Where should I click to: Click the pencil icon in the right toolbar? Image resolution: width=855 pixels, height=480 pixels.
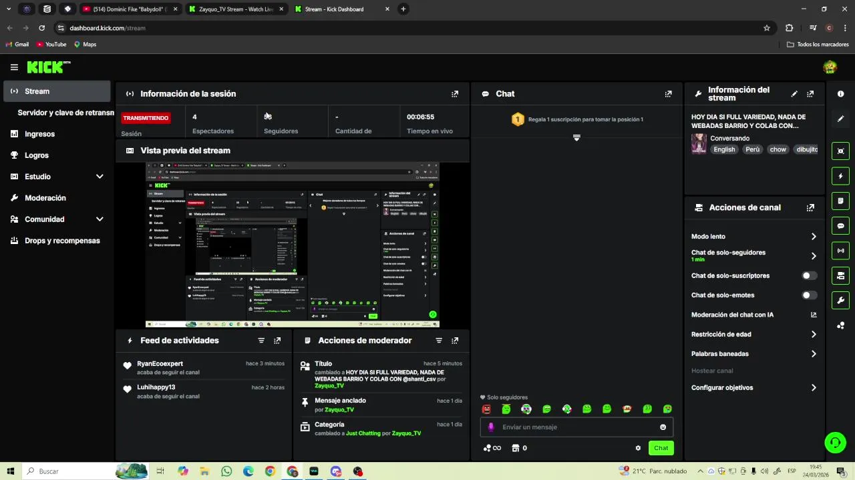[840, 119]
